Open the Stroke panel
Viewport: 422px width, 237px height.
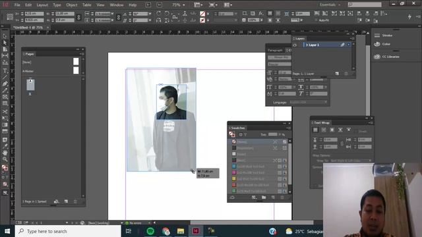[384, 36]
